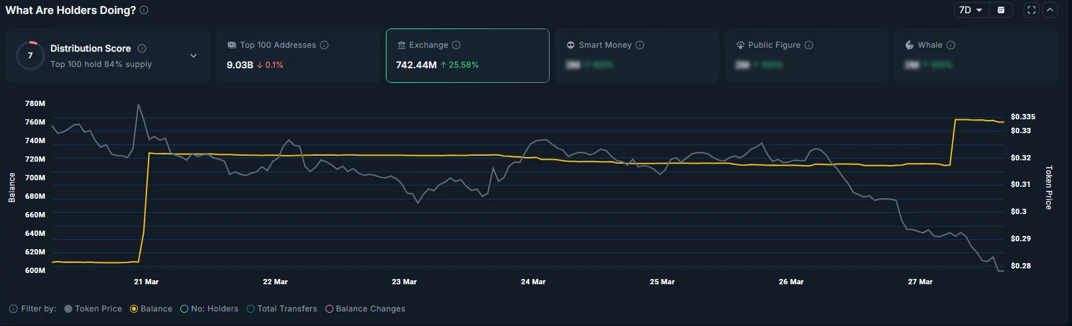Click the 27 Mar date axis label
This screenshot has width=1072, height=326.
[920, 282]
